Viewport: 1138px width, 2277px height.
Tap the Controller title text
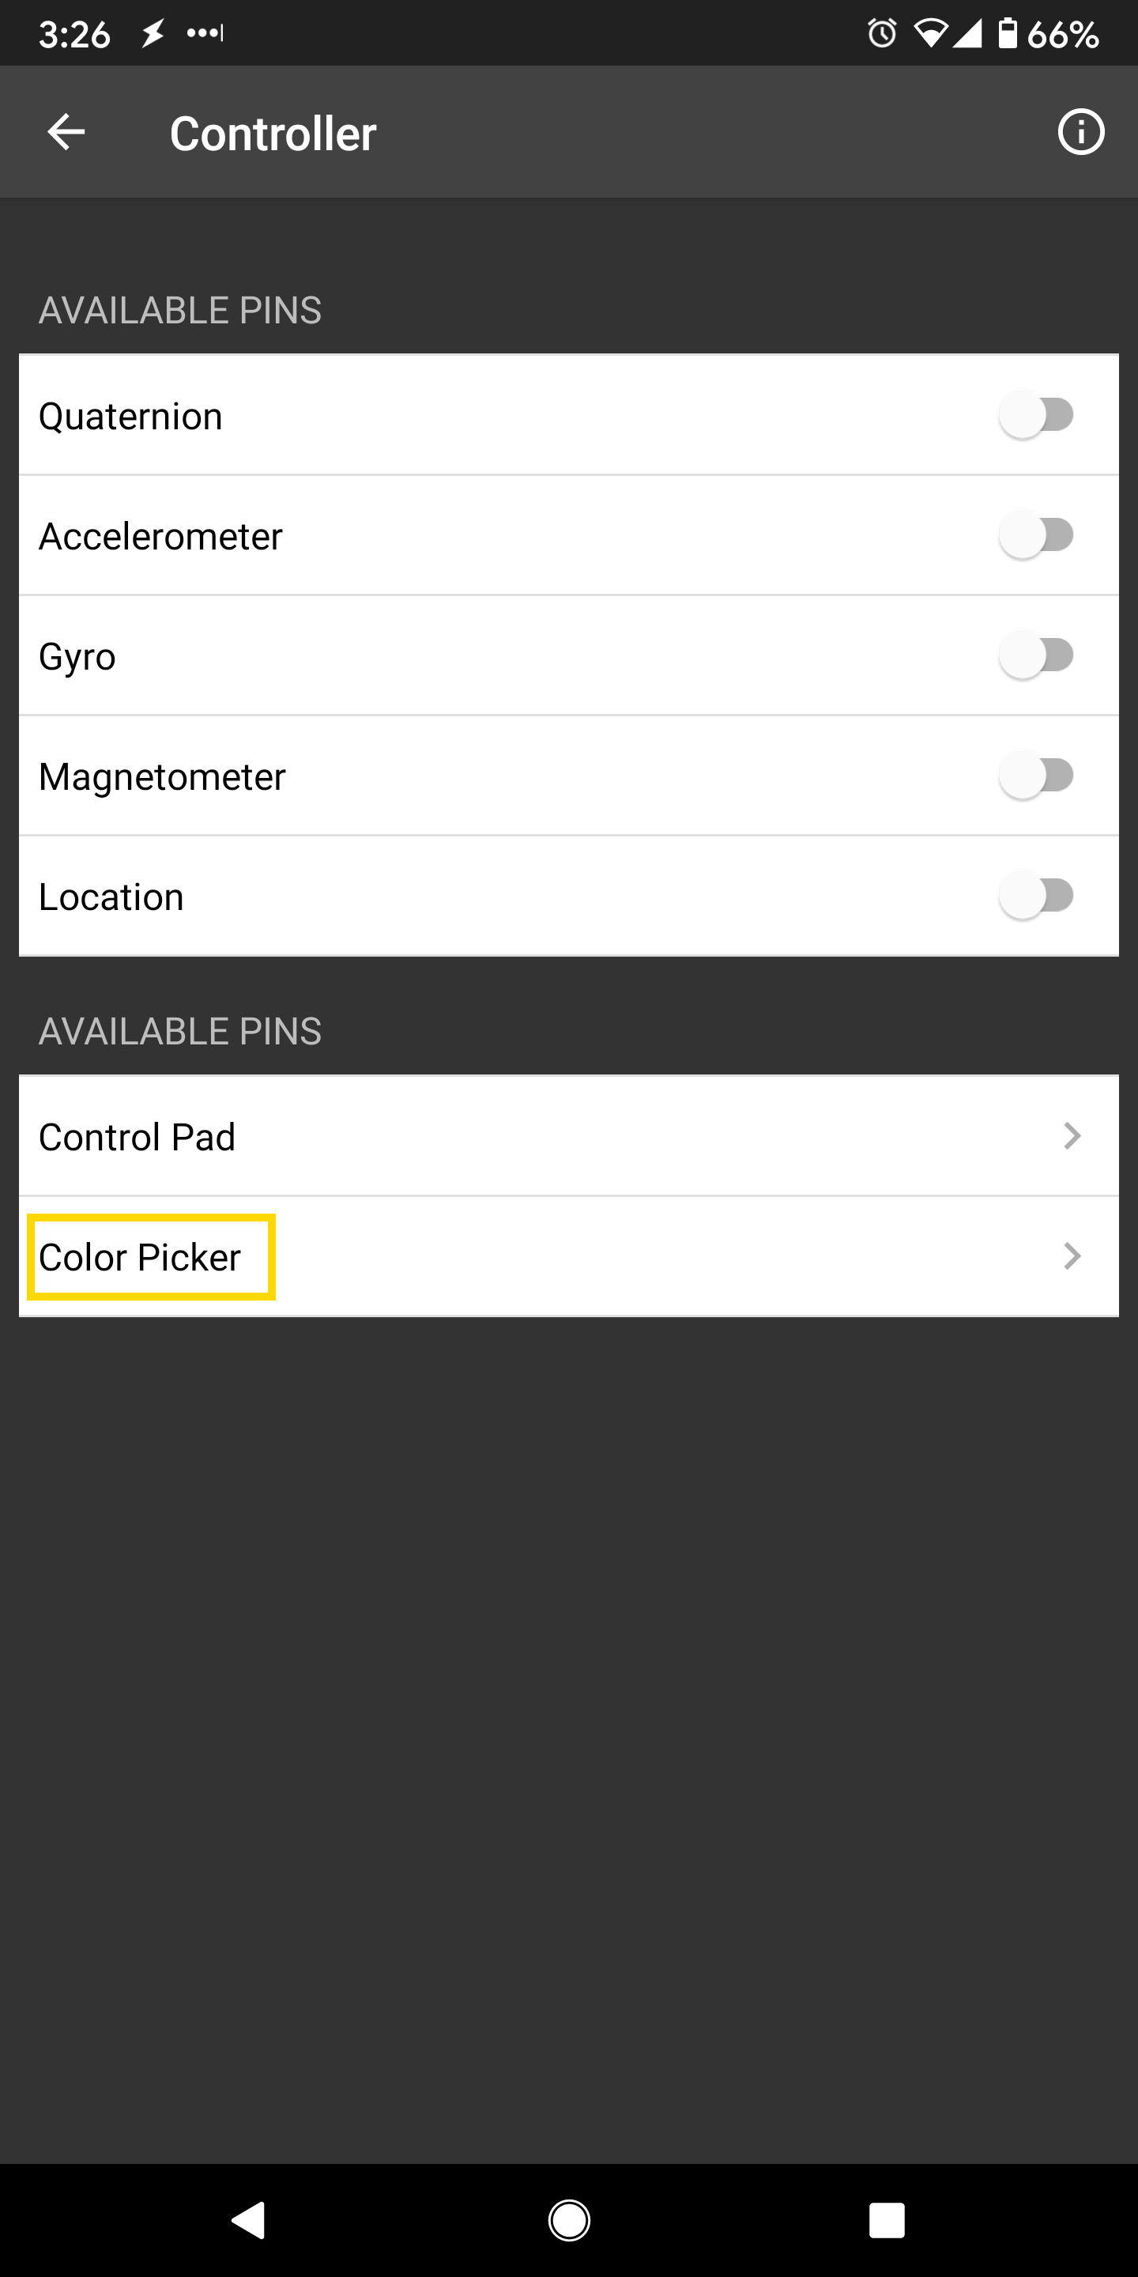click(273, 134)
